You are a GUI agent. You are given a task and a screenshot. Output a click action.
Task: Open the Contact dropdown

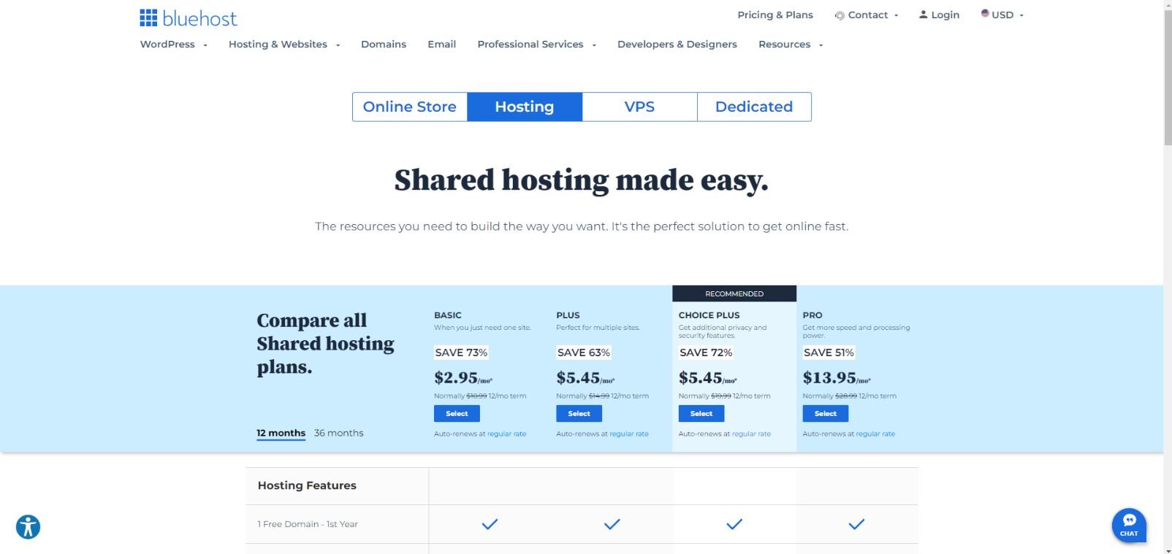point(867,15)
